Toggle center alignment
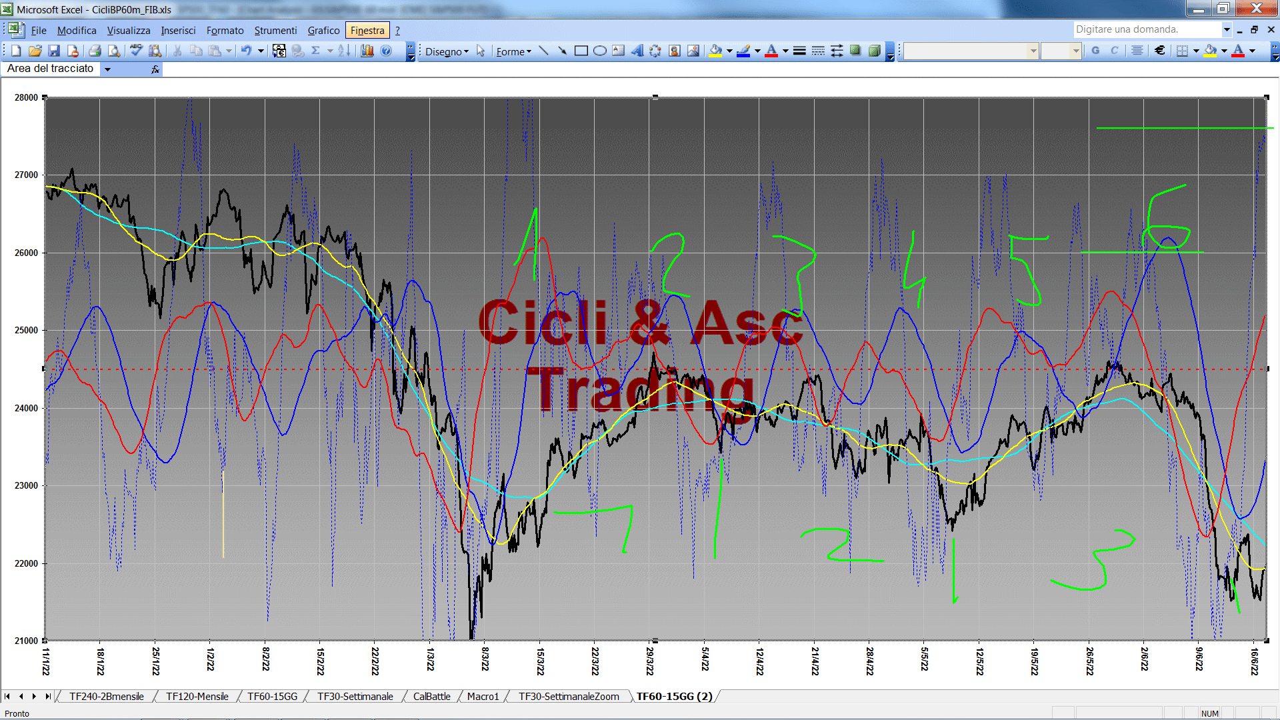This screenshot has width=1280, height=720. pyautogui.click(x=1137, y=51)
